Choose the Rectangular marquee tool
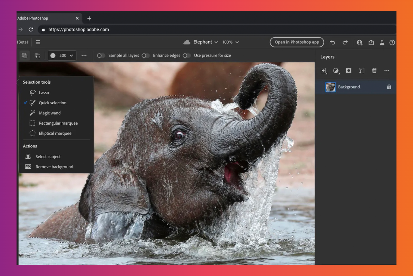The height and width of the screenshot is (276, 413). [58, 123]
